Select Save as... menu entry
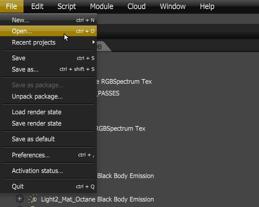Viewport: 259px width, 207px height. click(x=49, y=69)
